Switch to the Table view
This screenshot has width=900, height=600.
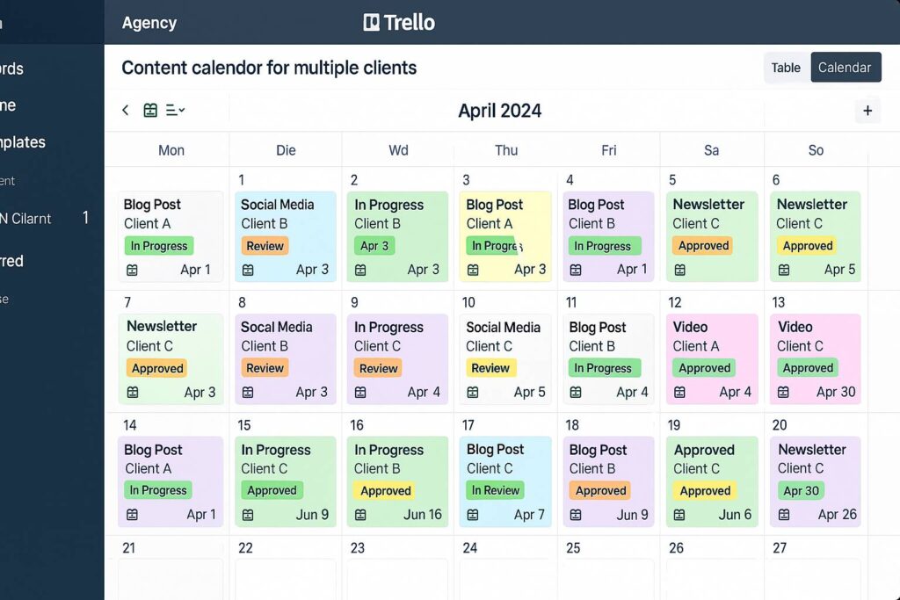click(786, 68)
